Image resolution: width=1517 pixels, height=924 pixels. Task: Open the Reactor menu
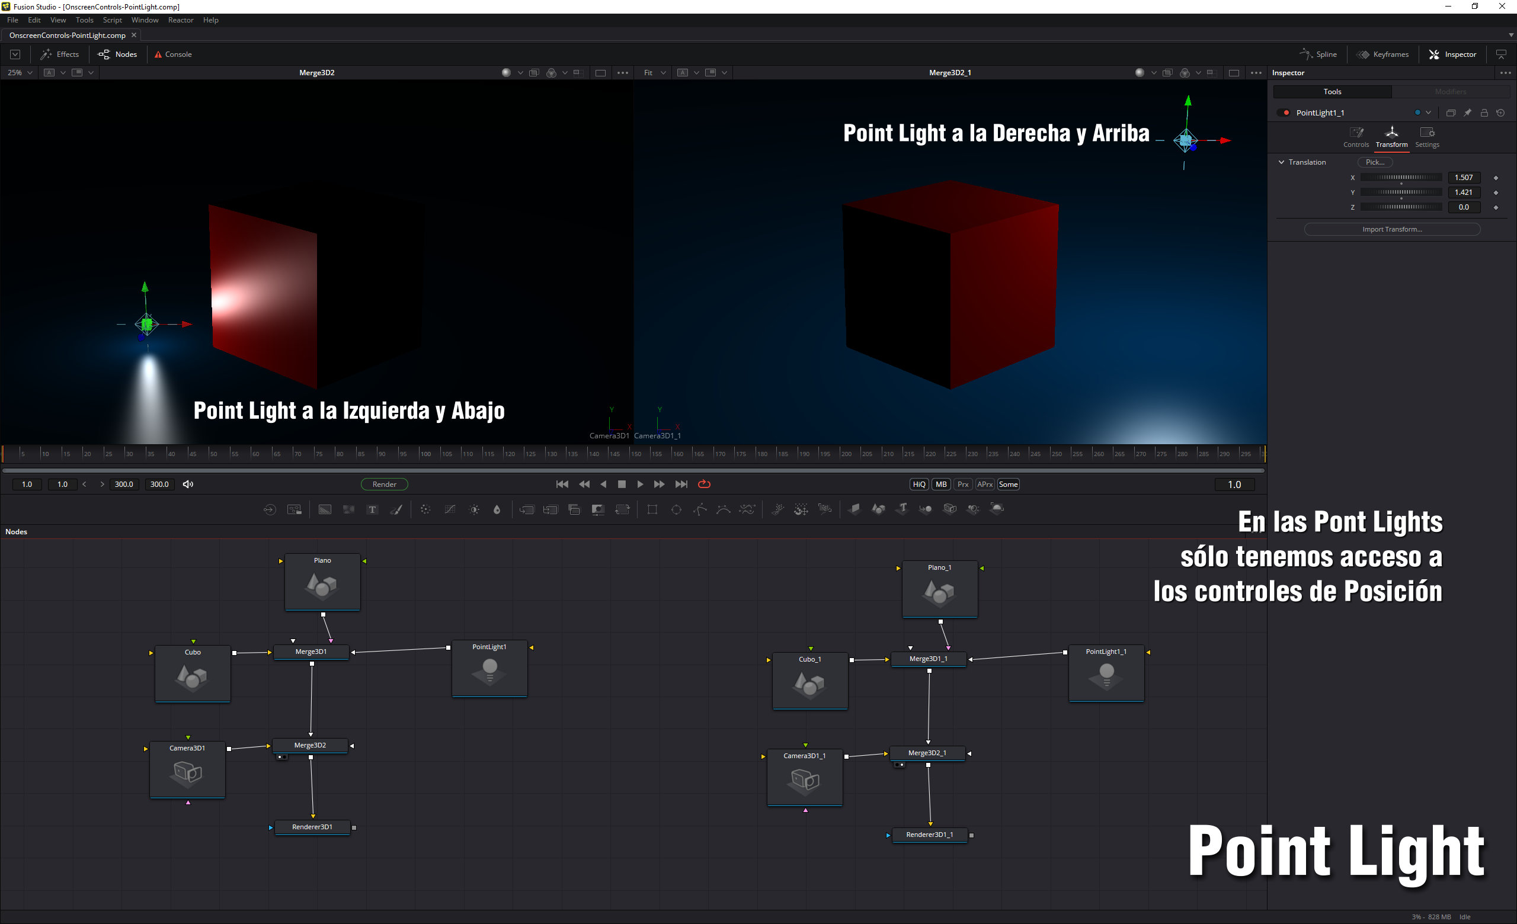(x=180, y=20)
